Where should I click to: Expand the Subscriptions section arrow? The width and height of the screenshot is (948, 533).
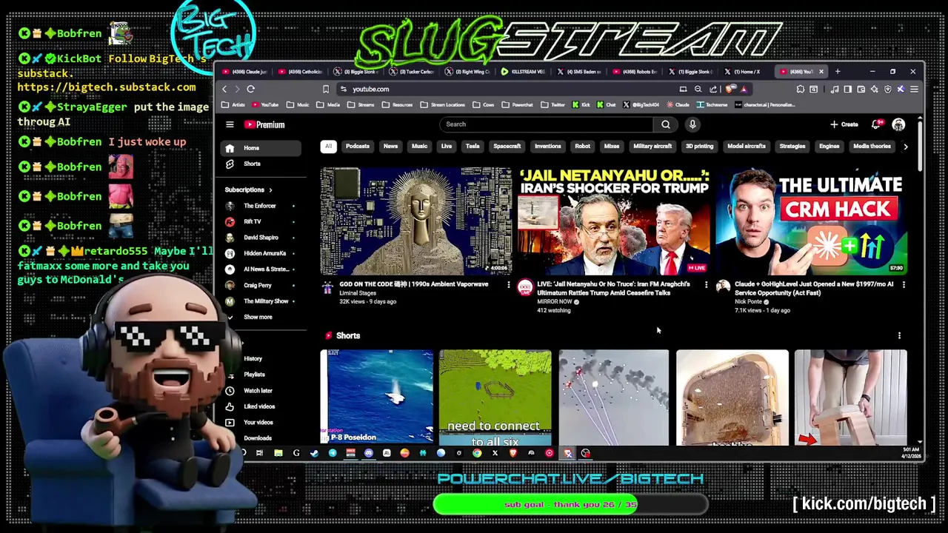coord(270,190)
